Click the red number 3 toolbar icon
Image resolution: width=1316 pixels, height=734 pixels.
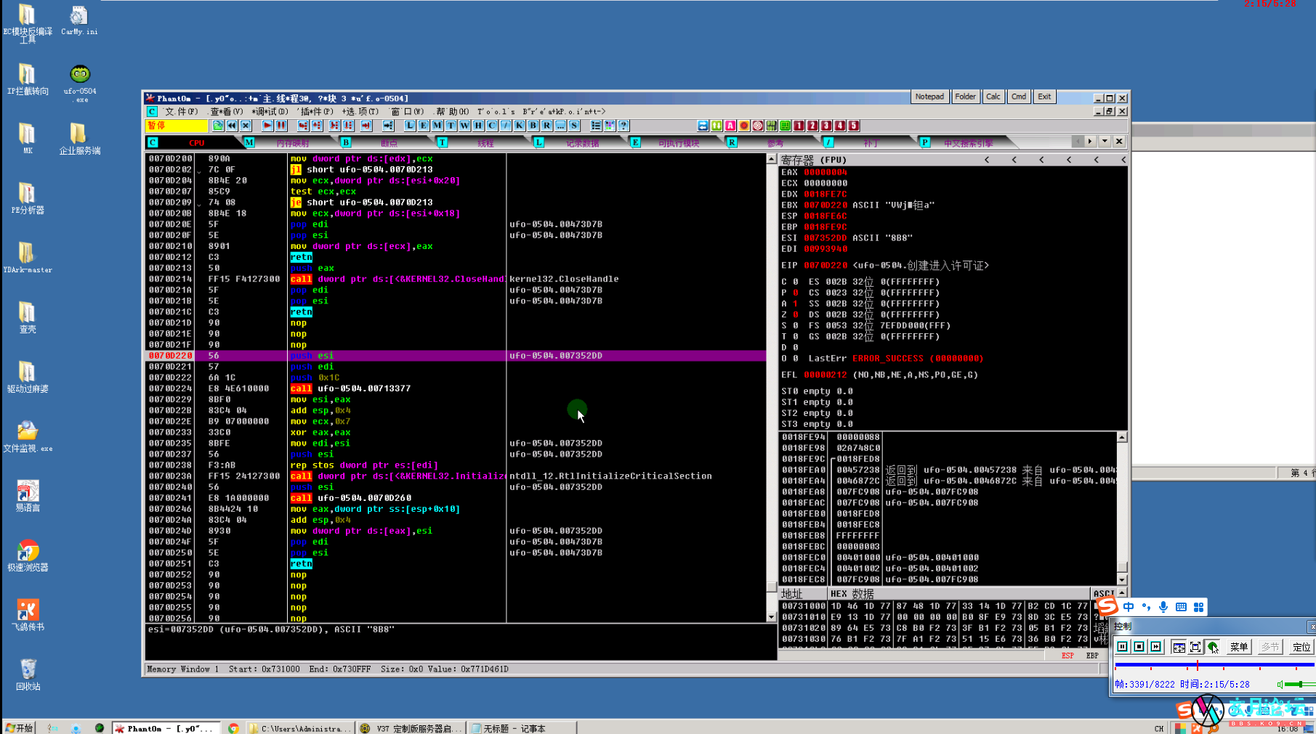(x=826, y=126)
